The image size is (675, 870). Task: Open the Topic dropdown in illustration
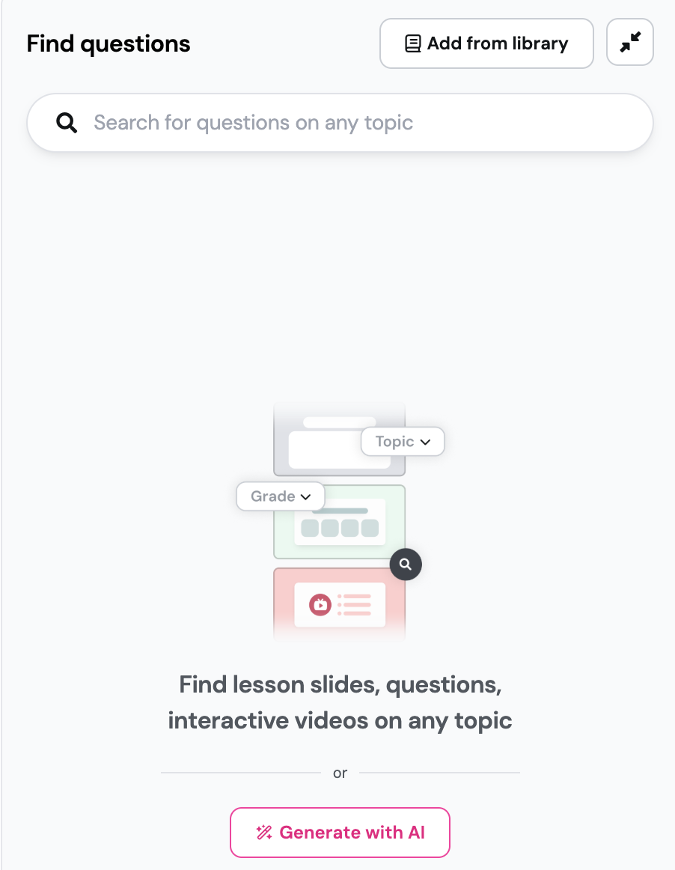click(403, 442)
